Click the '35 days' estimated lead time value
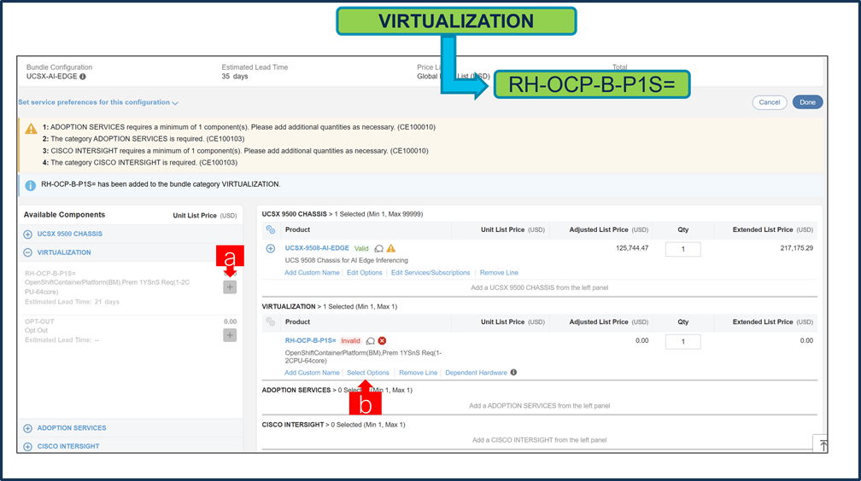 click(x=234, y=77)
